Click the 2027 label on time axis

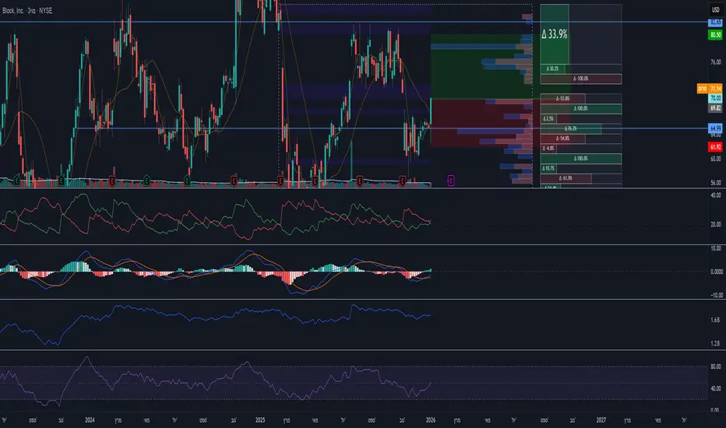[x=601, y=420]
